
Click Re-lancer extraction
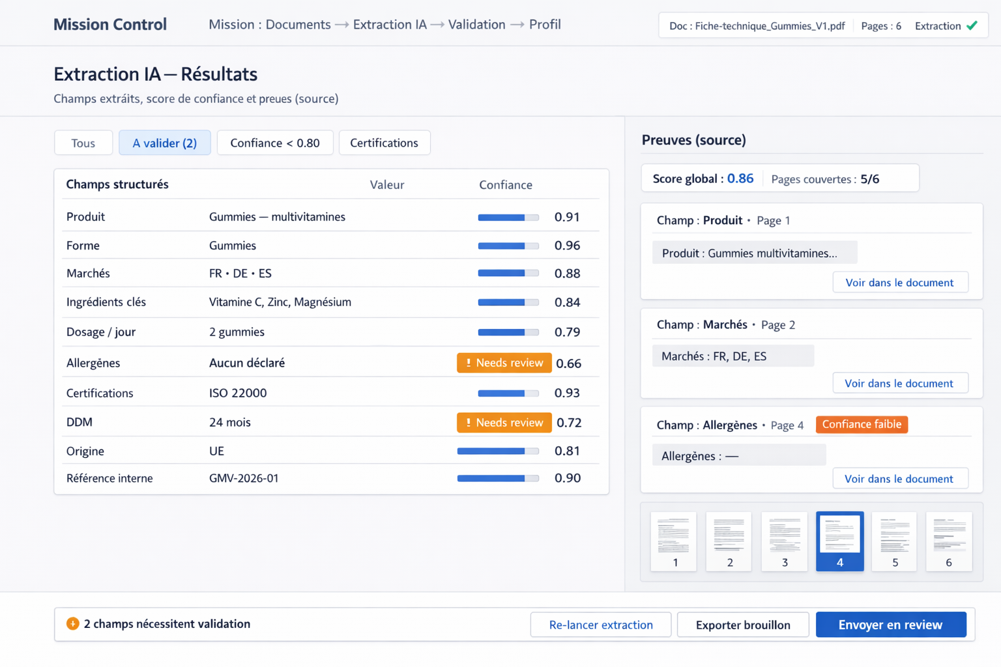point(600,624)
